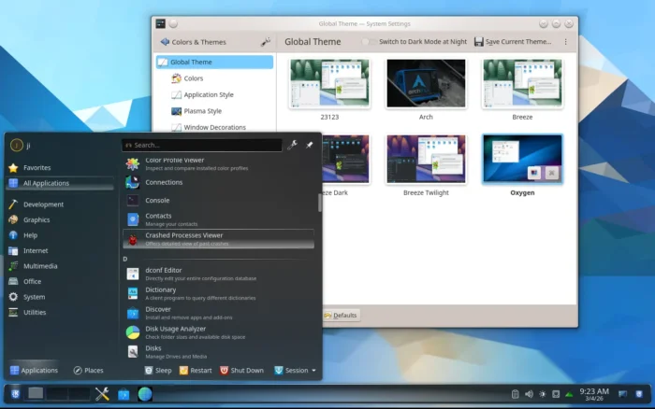Open System Settings from taskbar
The width and height of the screenshot is (655, 409).
[103, 394]
